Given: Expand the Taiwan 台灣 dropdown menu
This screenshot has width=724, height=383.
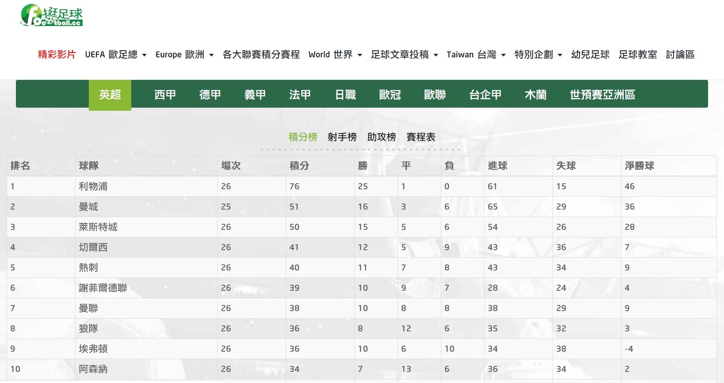Looking at the screenshot, I should (476, 55).
